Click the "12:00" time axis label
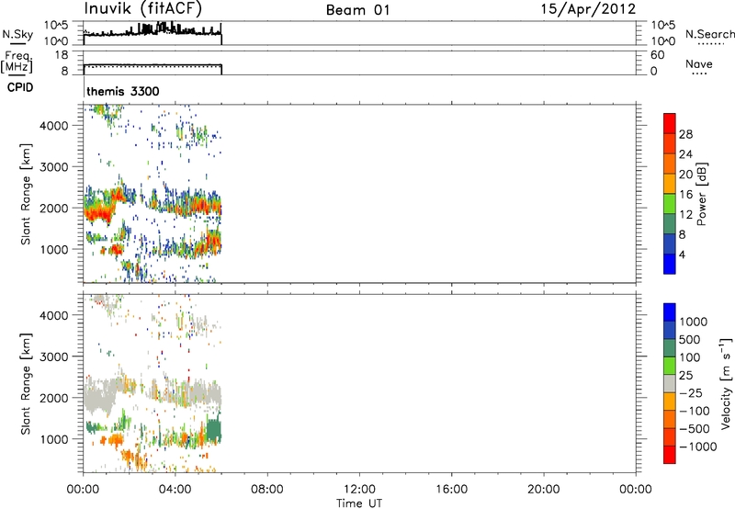This screenshot has height=509, width=735. pyautogui.click(x=359, y=490)
